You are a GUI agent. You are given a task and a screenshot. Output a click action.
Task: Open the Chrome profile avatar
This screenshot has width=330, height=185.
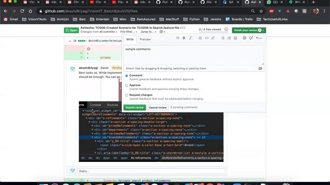click(x=316, y=11)
